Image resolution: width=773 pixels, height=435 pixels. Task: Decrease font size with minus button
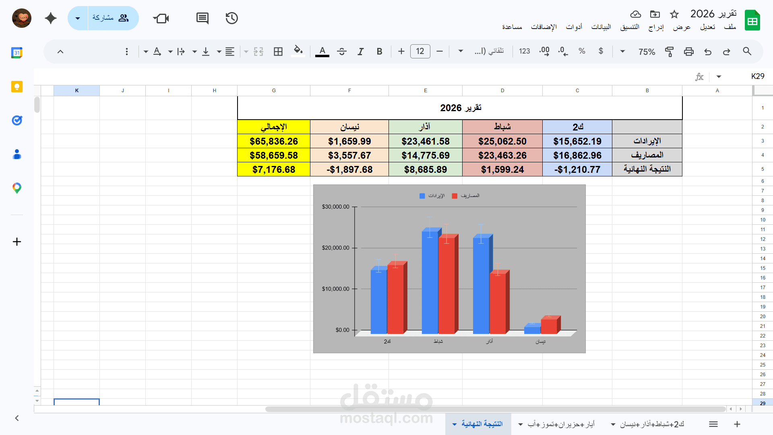pyautogui.click(x=440, y=51)
